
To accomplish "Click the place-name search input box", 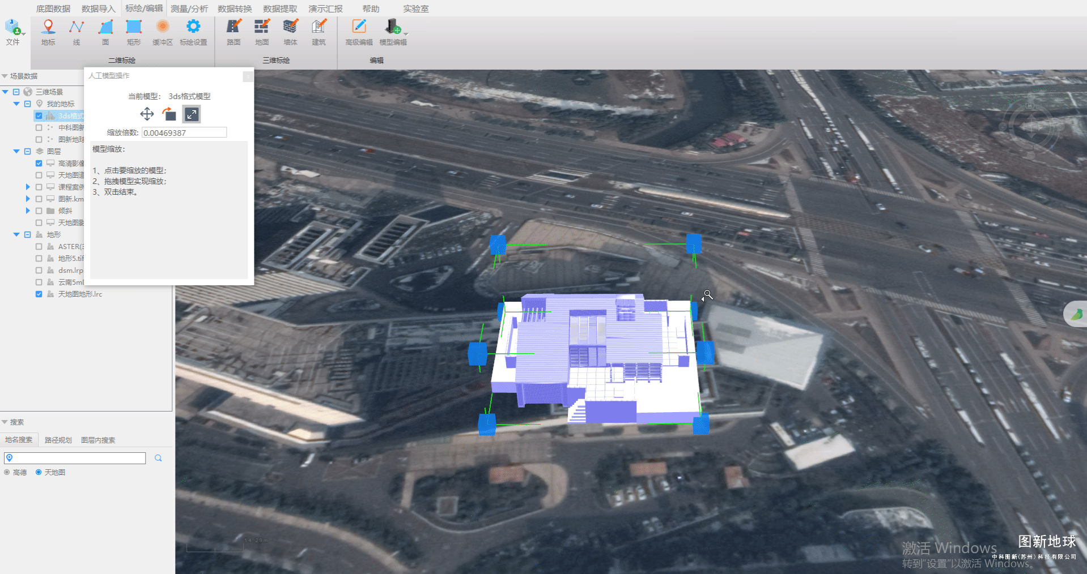I will click(75, 458).
